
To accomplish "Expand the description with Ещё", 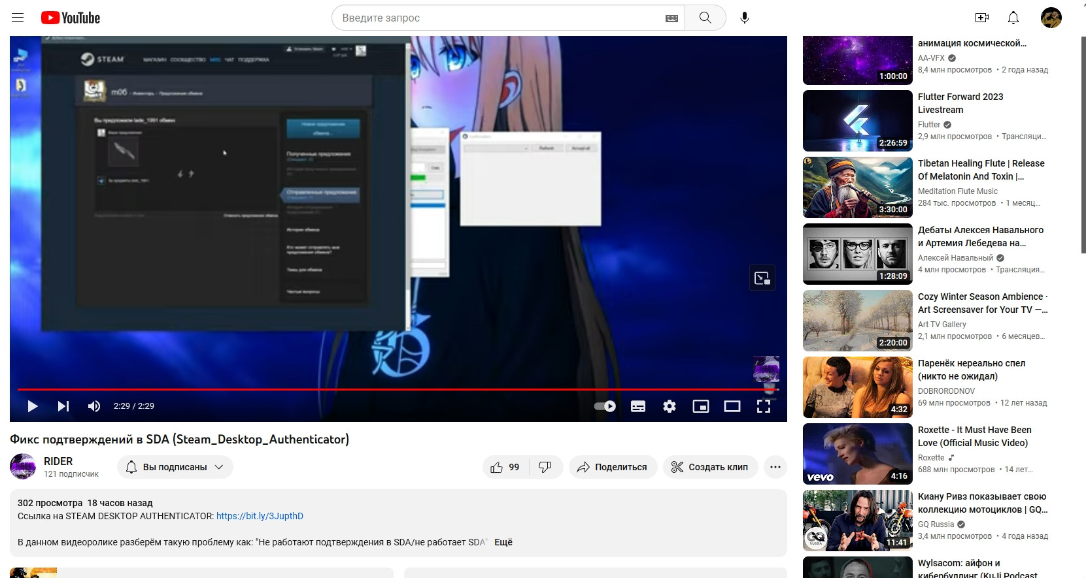I will [x=503, y=542].
